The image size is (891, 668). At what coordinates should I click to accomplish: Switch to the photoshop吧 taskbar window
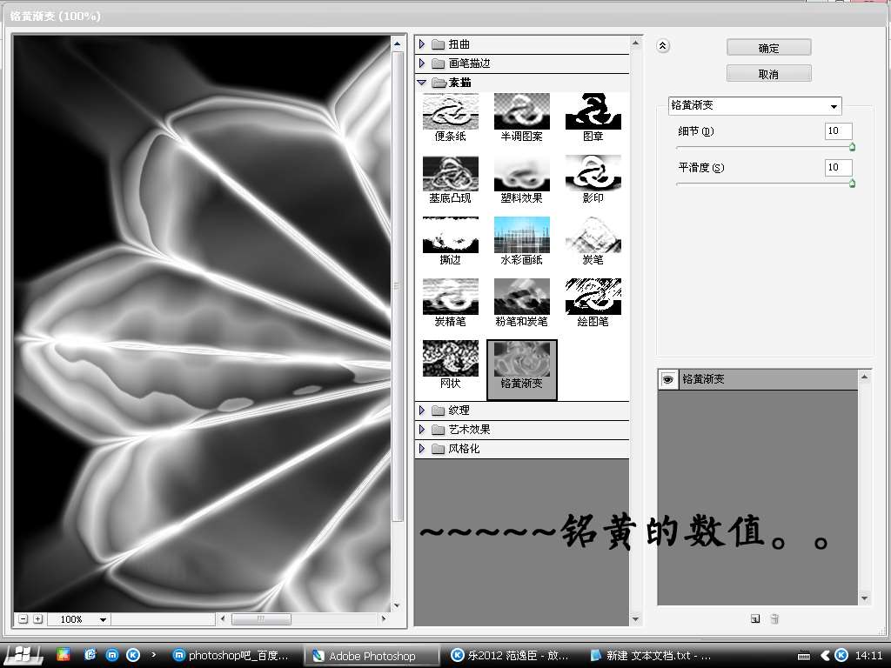[230, 655]
